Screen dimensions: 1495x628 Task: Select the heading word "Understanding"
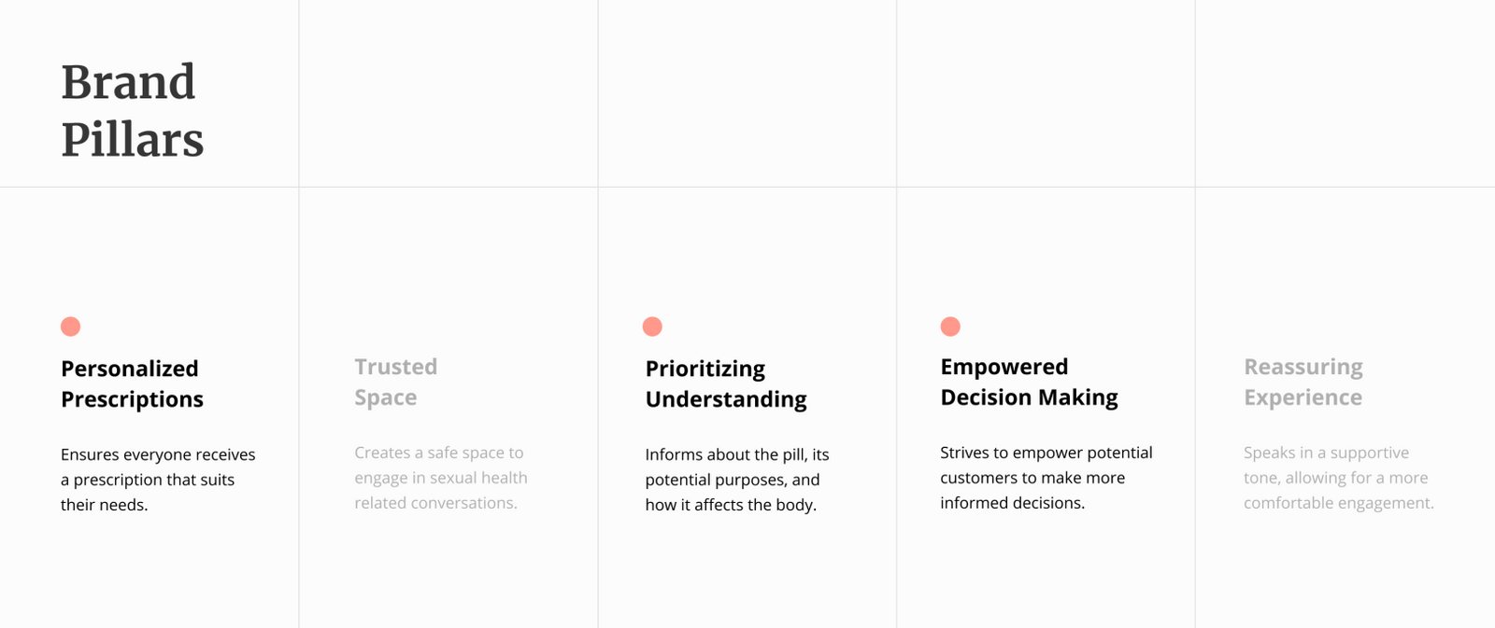(726, 399)
